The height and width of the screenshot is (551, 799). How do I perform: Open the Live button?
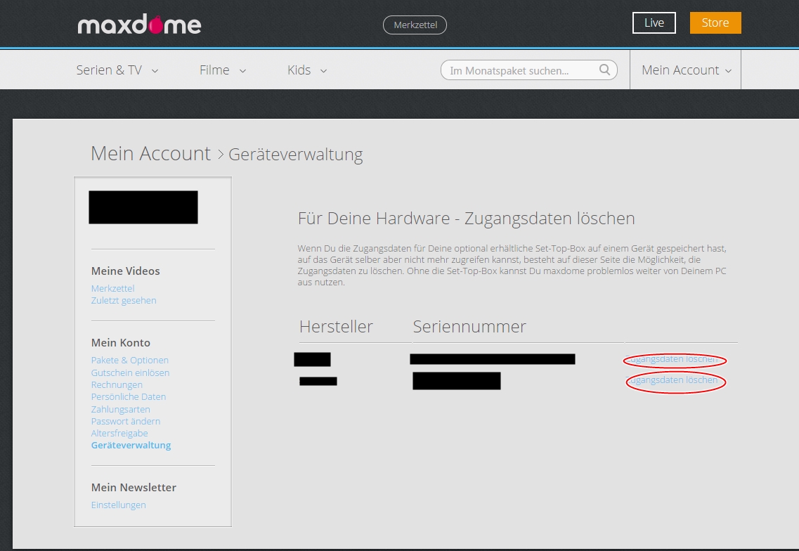coord(654,23)
